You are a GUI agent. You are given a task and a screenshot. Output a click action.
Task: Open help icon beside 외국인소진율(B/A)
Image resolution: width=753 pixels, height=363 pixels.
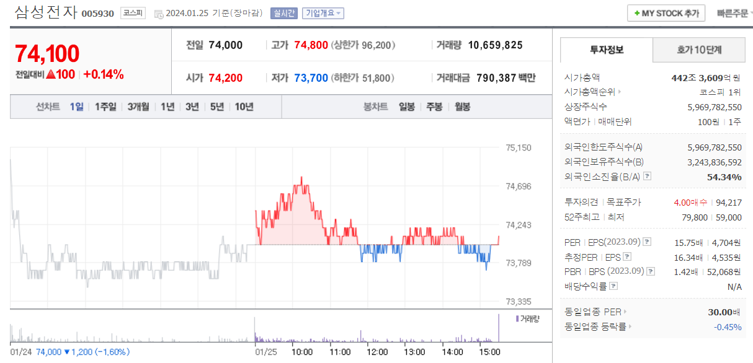(648, 177)
